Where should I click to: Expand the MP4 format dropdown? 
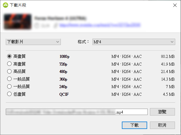coord(134,42)
